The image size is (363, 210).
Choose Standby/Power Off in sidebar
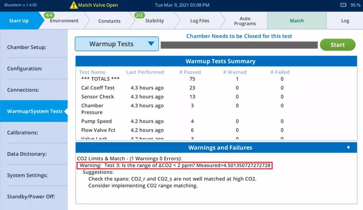pyautogui.click(x=31, y=197)
